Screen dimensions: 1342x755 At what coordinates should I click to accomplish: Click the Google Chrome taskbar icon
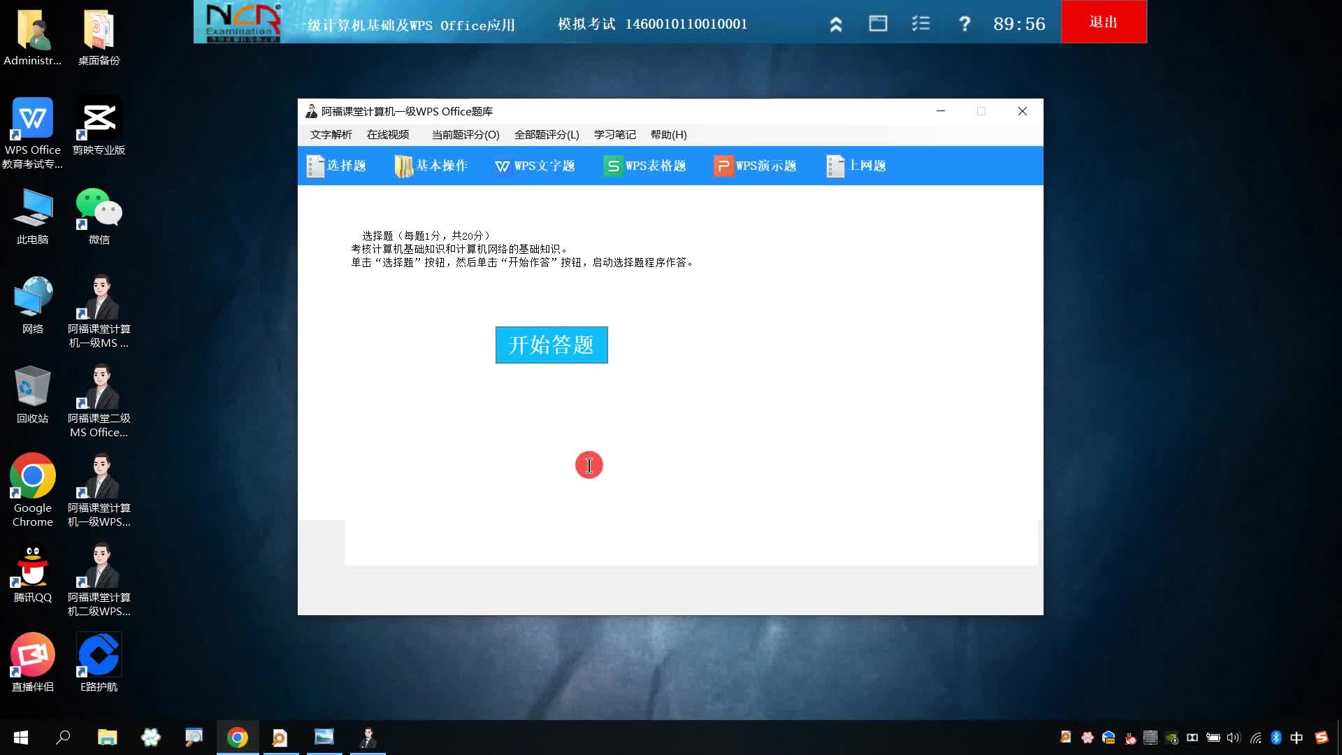coord(238,738)
